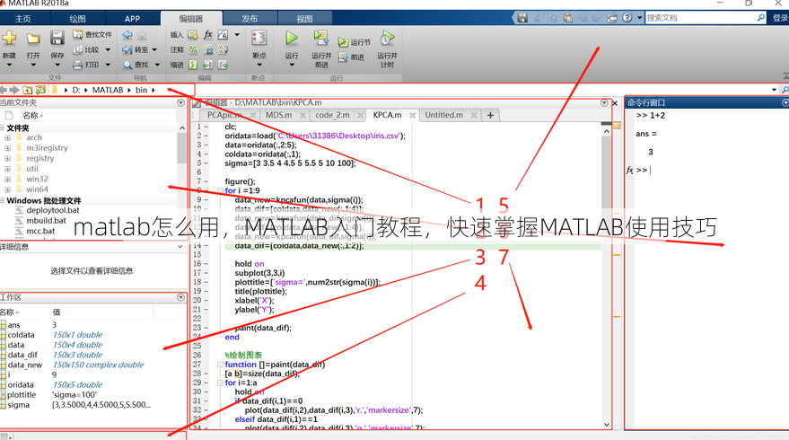The image size is (789, 440).
Task: Switch to the 视图 ribbon tab
Action: tap(304, 19)
